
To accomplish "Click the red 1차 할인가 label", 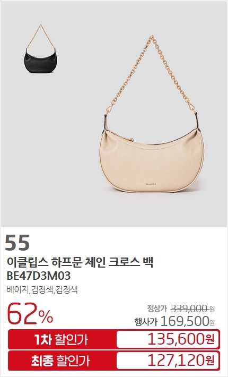I will pos(61,339).
